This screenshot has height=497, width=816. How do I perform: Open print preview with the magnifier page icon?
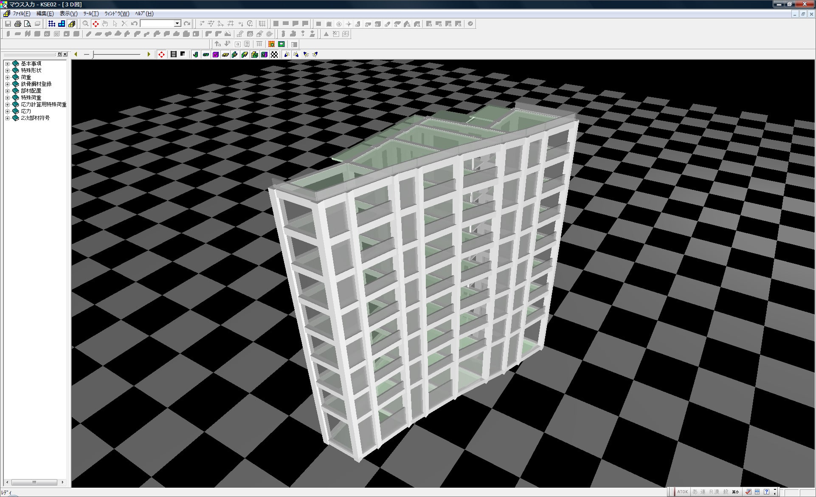27,24
